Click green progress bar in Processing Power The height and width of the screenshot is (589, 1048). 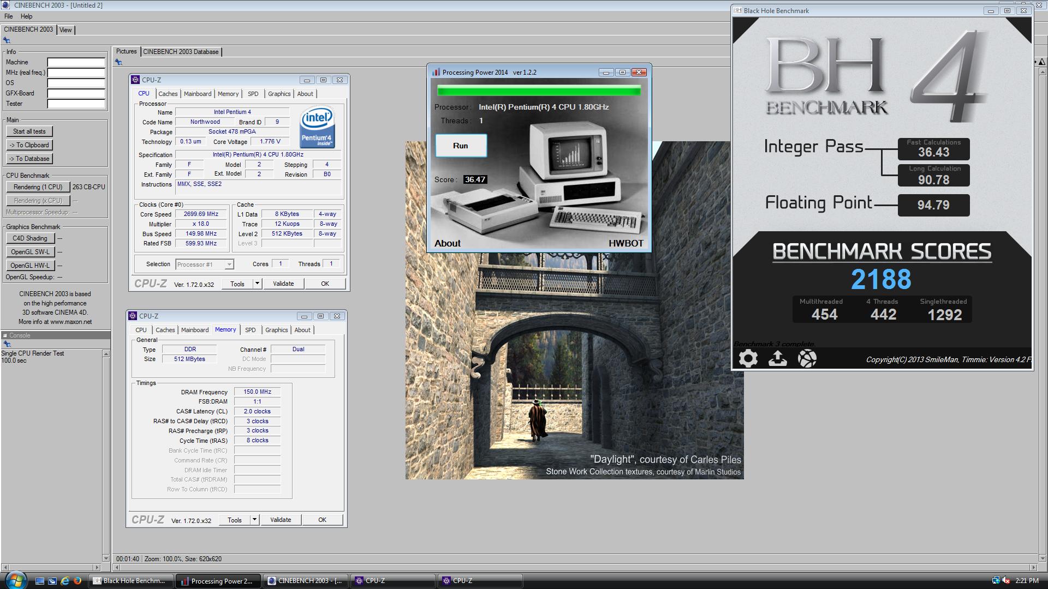coord(539,91)
